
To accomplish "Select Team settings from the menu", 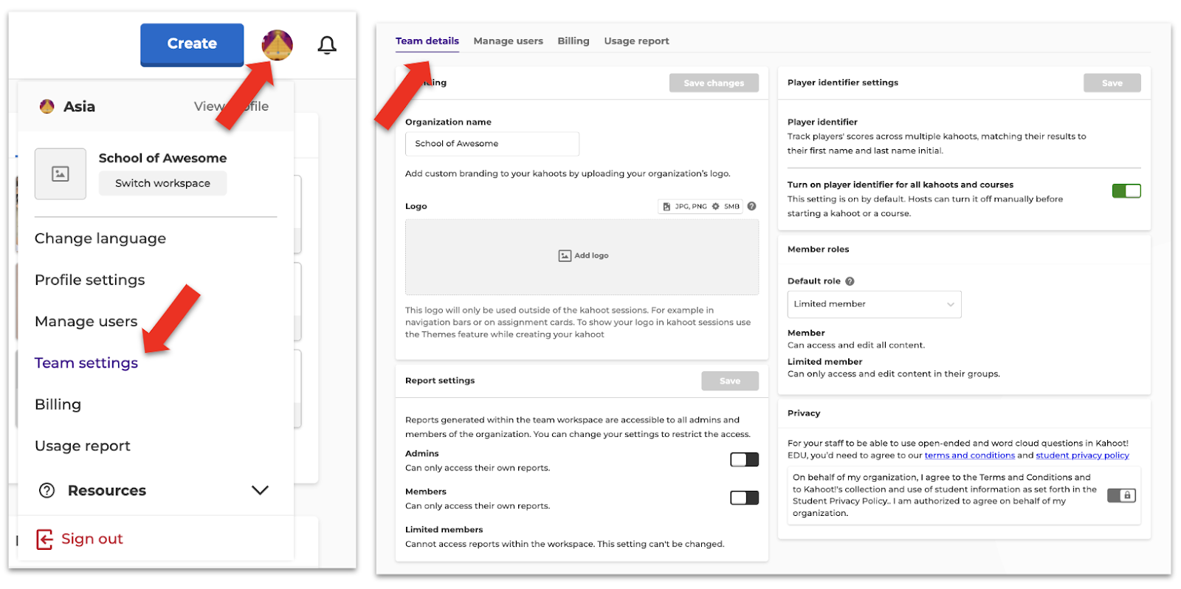I will point(86,363).
